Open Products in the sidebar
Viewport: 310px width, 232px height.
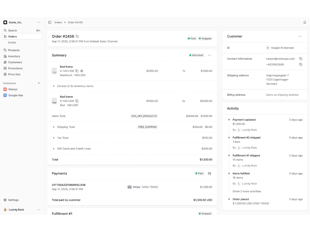(x=22, y=50)
